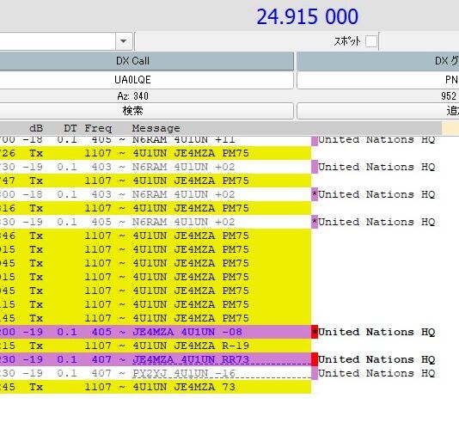Click the 952 distance readout
The width and height of the screenshot is (459, 447).
[x=449, y=96]
